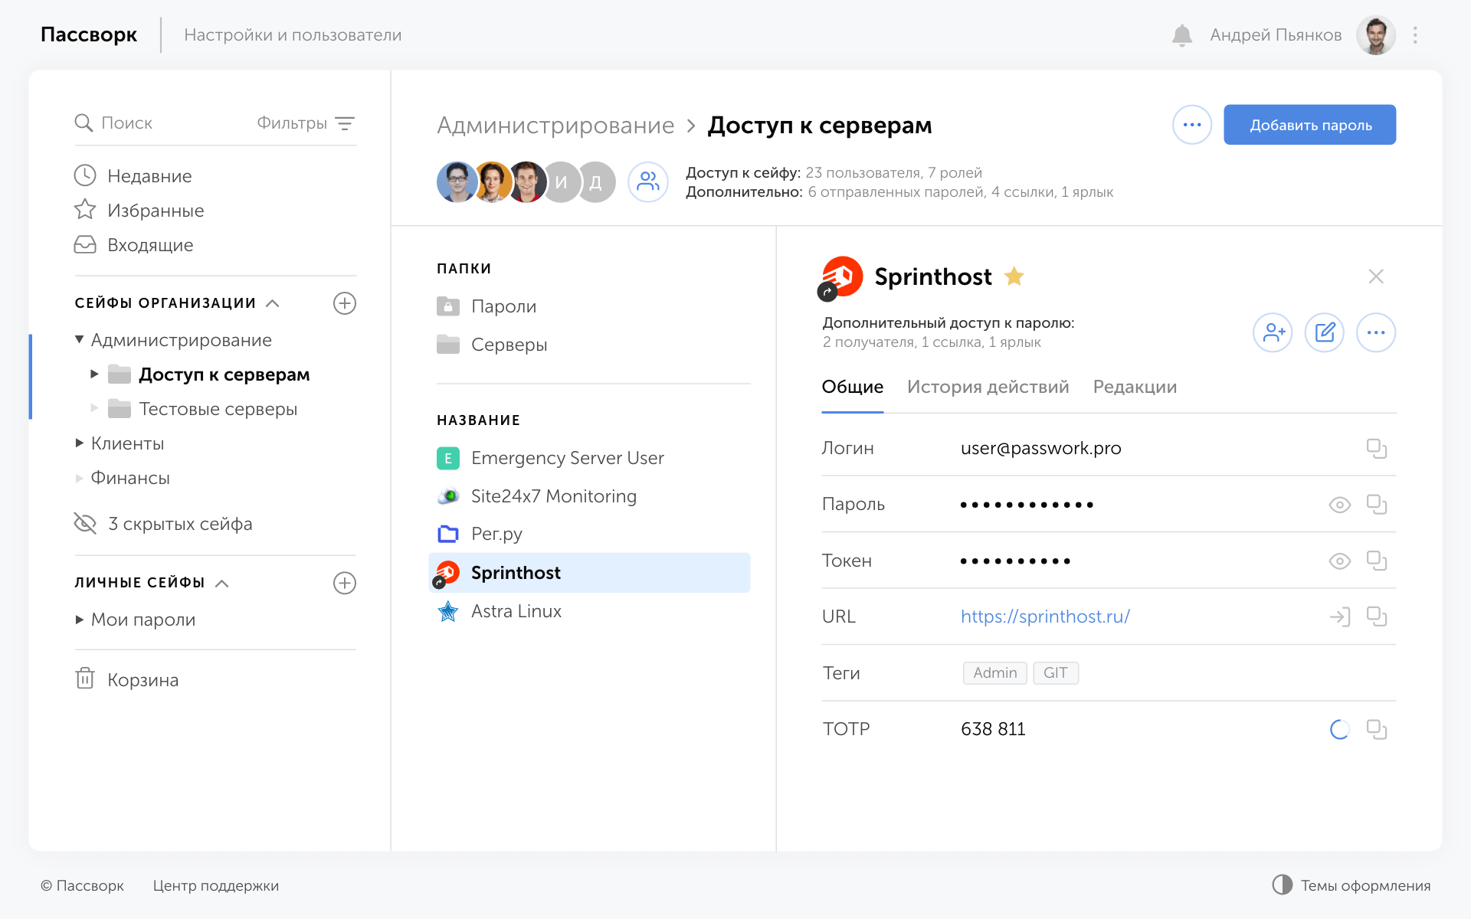
Task: Reveal the Пароль value
Action: point(1339,505)
